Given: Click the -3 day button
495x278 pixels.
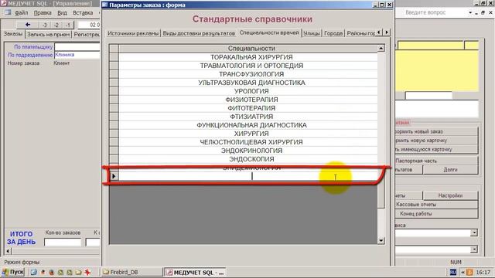Looking at the screenshot, I should [45, 25].
